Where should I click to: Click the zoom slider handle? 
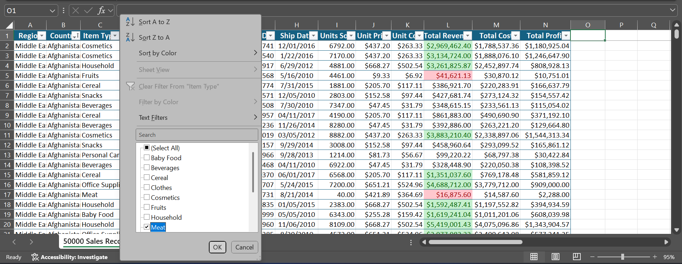tap(623, 257)
